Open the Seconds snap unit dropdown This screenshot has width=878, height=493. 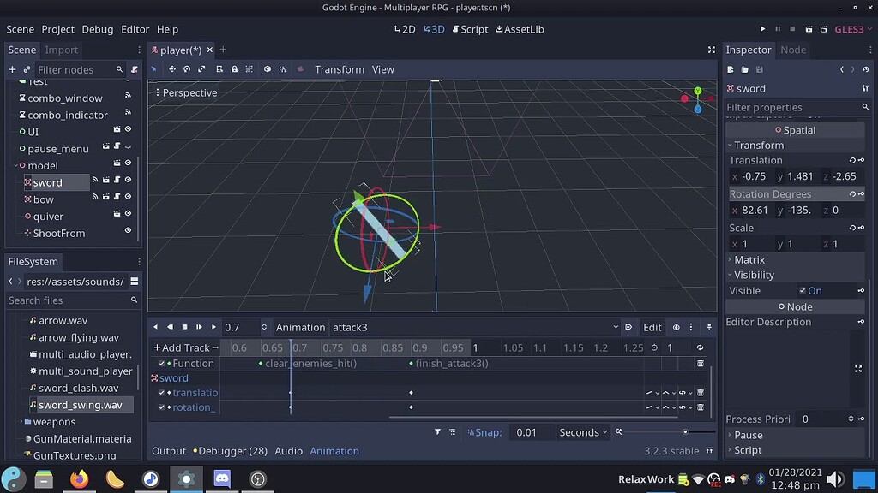[583, 432]
